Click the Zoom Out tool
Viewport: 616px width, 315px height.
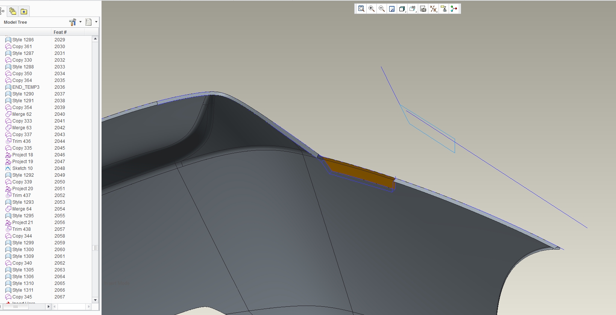(382, 9)
